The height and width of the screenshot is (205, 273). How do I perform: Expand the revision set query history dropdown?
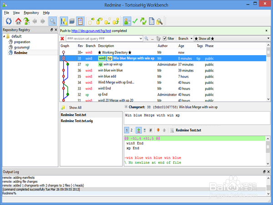pos(141,39)
